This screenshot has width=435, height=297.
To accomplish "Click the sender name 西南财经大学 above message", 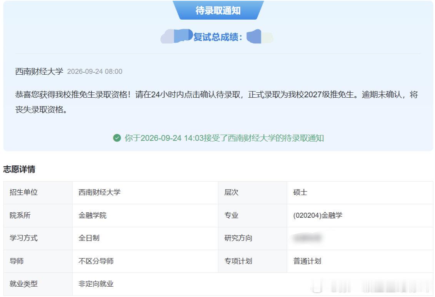I will tap(39, 72).
